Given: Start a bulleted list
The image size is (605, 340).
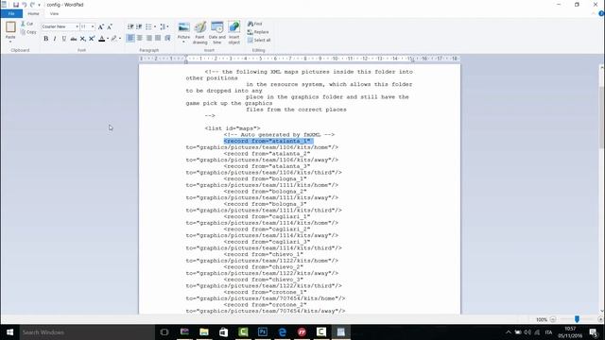Looking at the screenshot, I should [148, 26].
